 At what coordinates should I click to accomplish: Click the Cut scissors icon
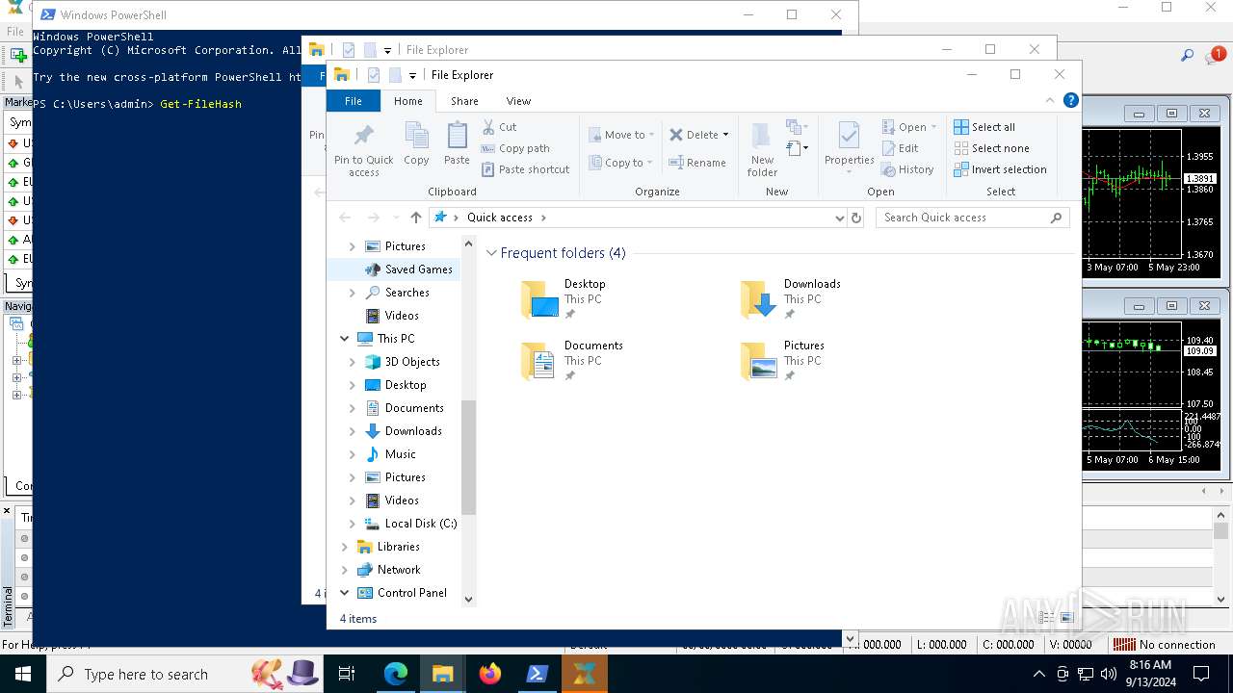tap(488, 127)
